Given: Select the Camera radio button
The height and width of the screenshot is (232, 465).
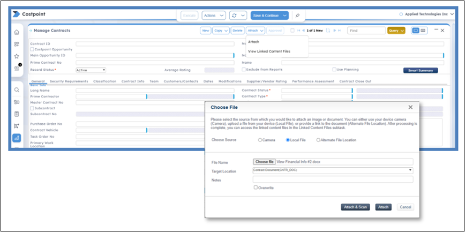Looking at the screenshot, I should pyautogui.click(x=260, y=140).
